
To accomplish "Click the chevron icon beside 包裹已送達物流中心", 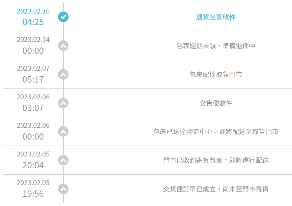I will pos(63,131).
